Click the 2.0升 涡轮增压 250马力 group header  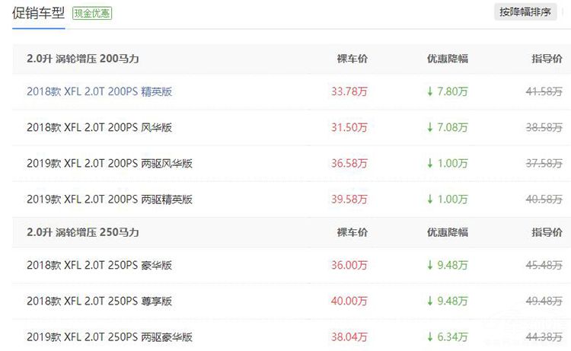click(83, 232)
